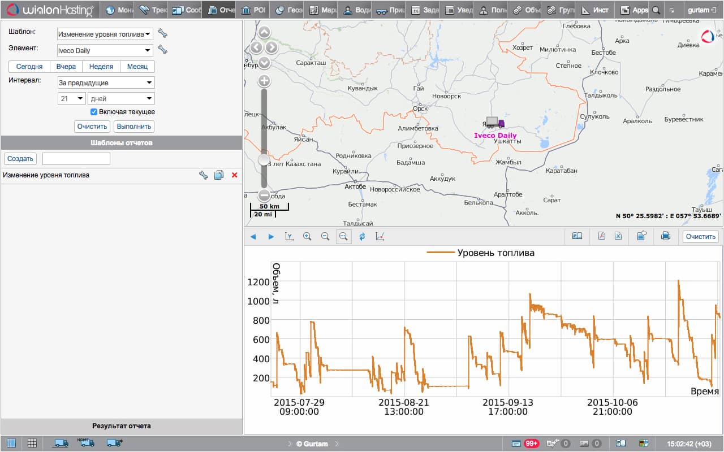Open the 'За предыдущие' interval dropdown
724x452 pixels.
tap(106, 83)
